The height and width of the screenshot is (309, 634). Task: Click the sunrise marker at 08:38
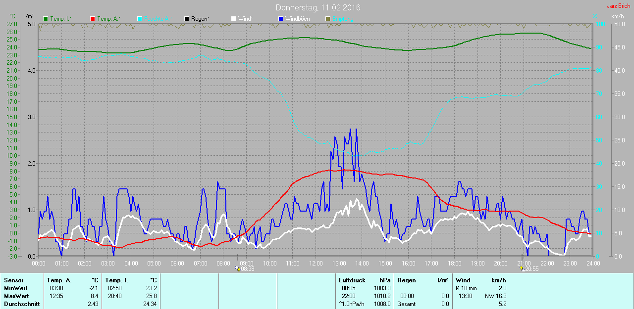pyautogui.click(x=238, y=269)
